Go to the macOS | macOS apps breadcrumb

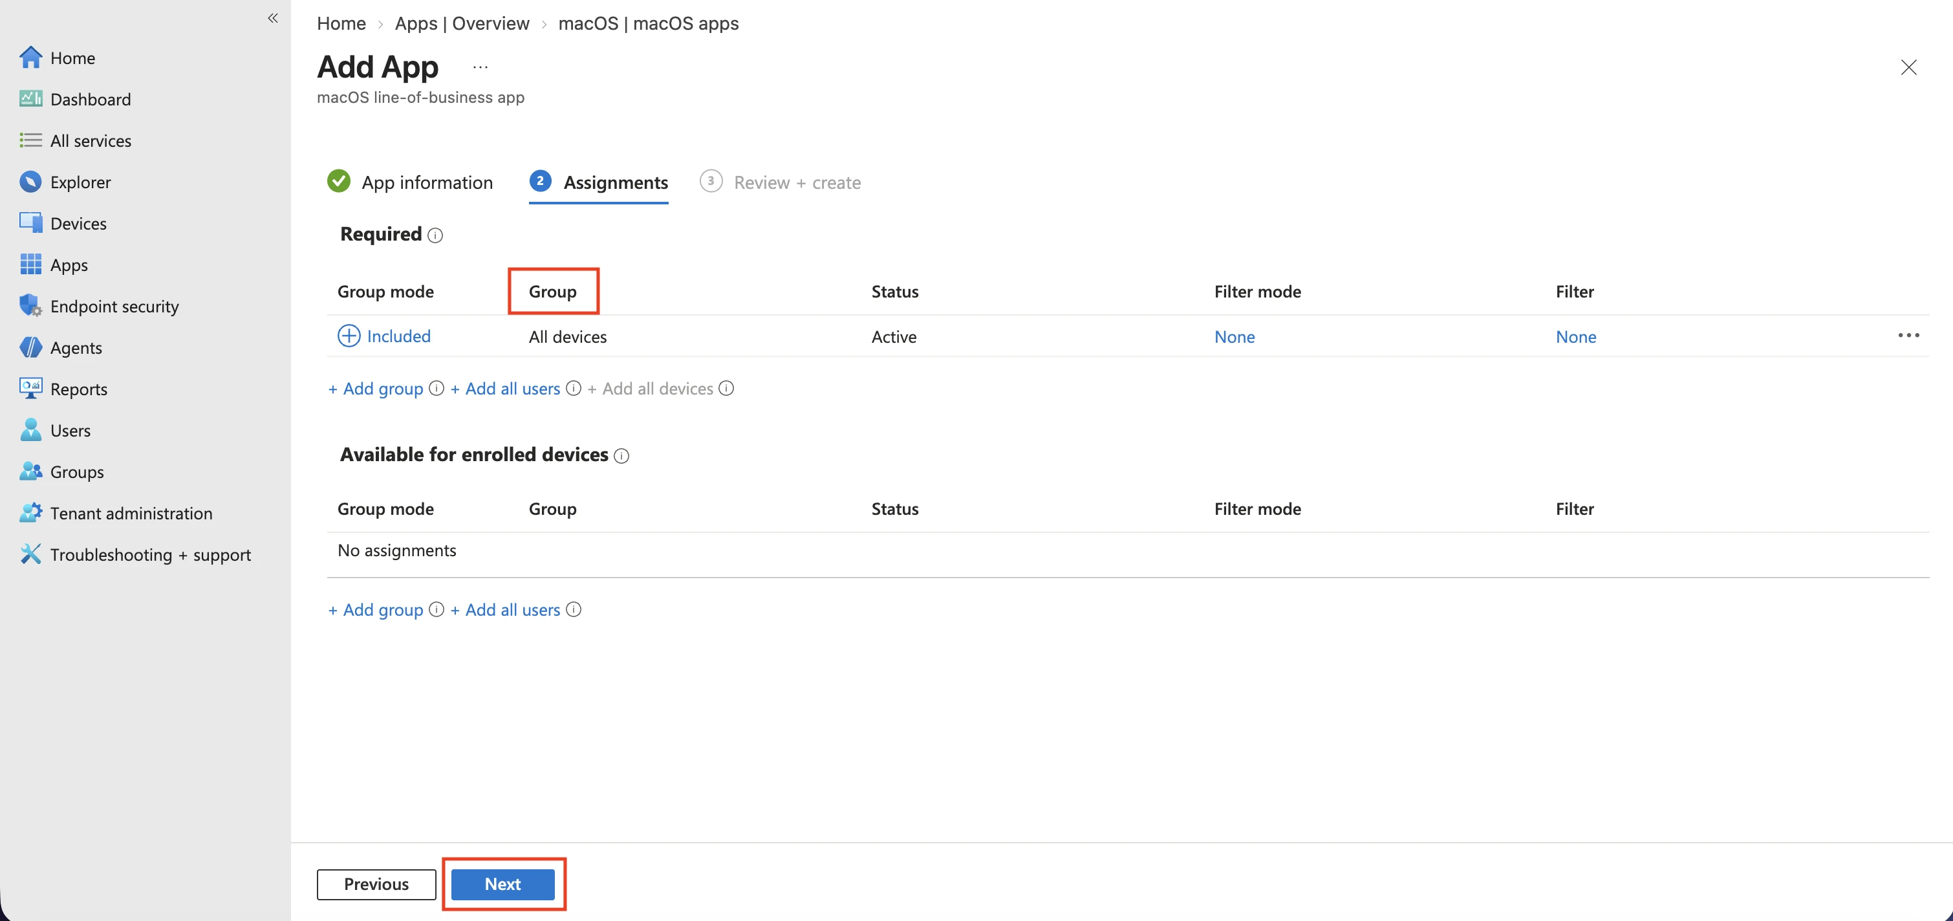(648, 23)
